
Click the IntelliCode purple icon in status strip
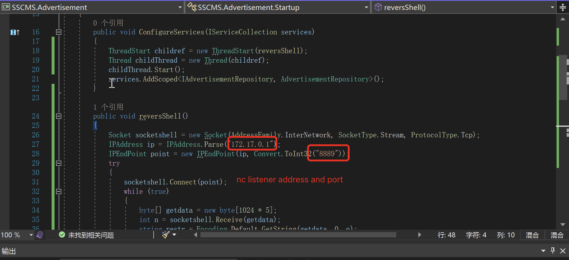coord(40,235)
